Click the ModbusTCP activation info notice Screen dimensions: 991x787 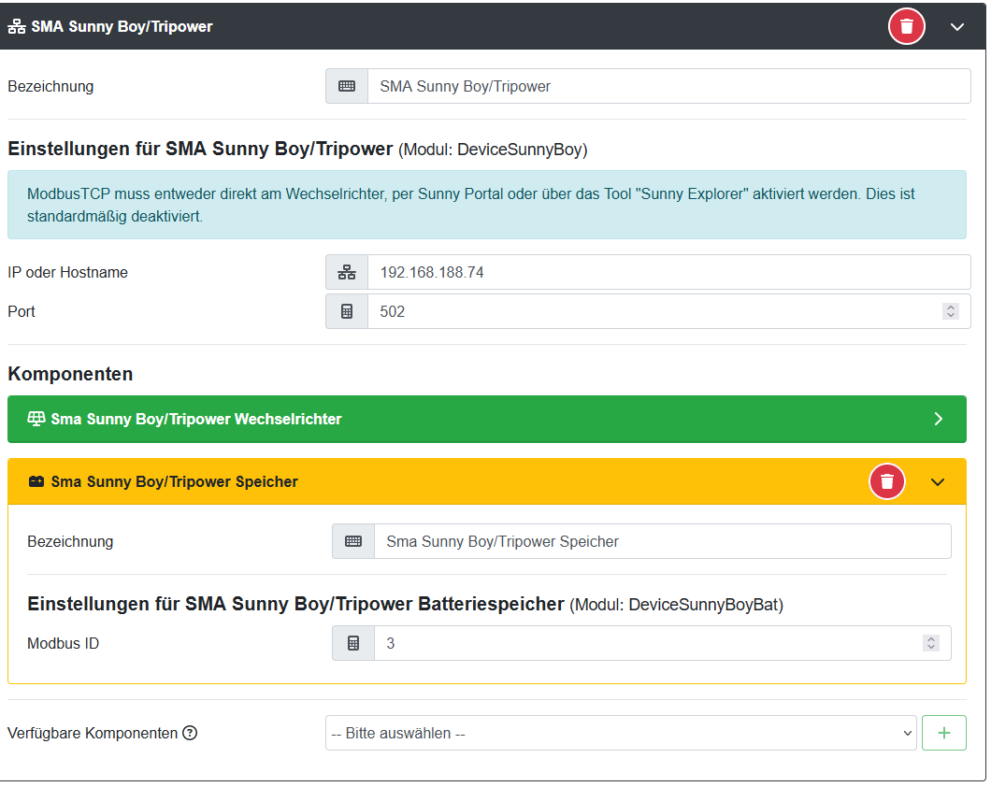[487, 205]
